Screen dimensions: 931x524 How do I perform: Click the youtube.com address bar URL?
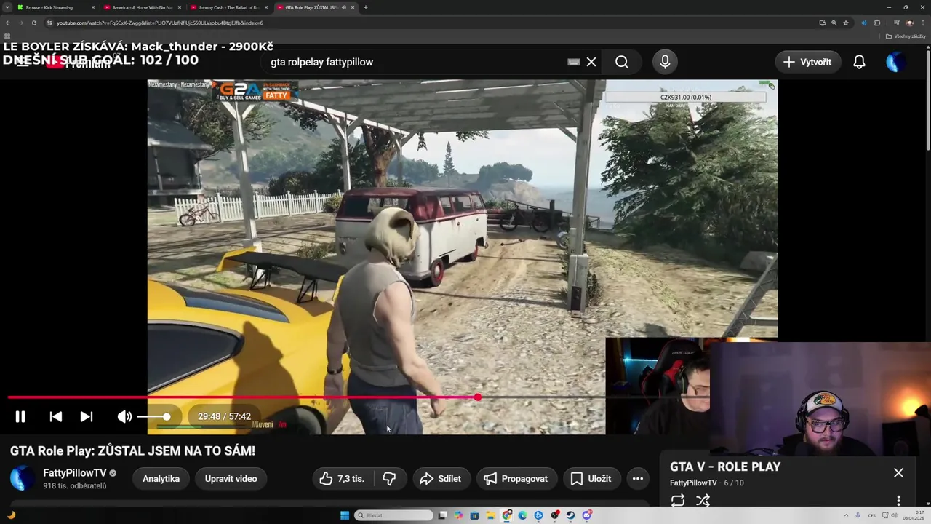160,23
